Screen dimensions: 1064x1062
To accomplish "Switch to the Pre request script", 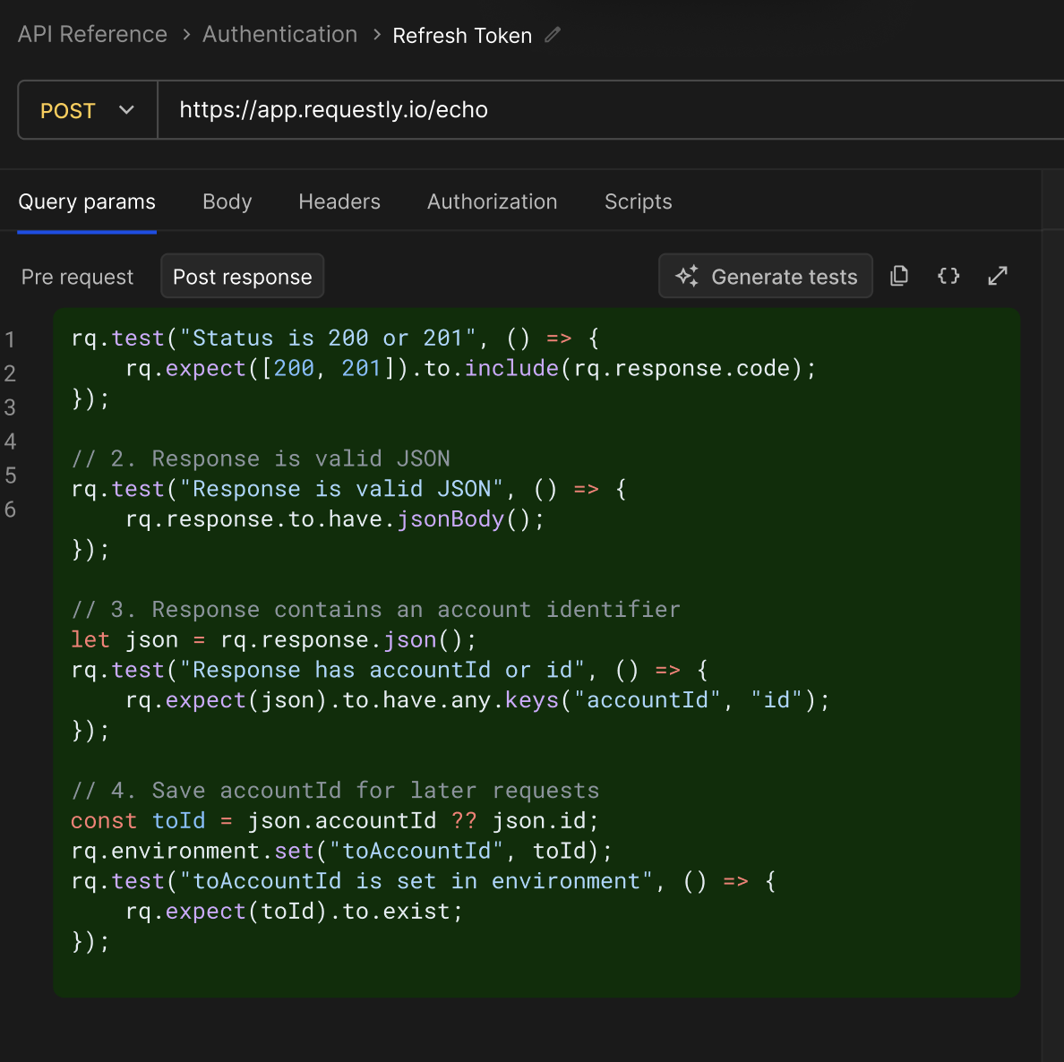I will tap(77, 278).
